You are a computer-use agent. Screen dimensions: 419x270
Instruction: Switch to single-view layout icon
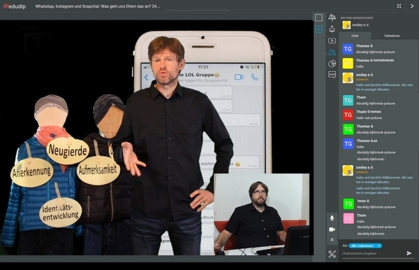318,17
